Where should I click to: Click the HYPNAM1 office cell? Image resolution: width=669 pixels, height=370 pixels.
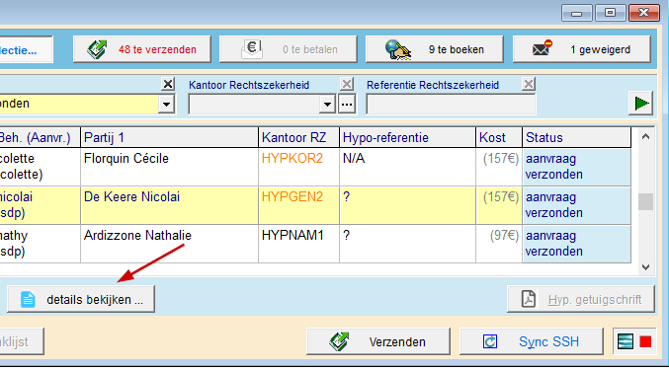click(x=298, y=244)
